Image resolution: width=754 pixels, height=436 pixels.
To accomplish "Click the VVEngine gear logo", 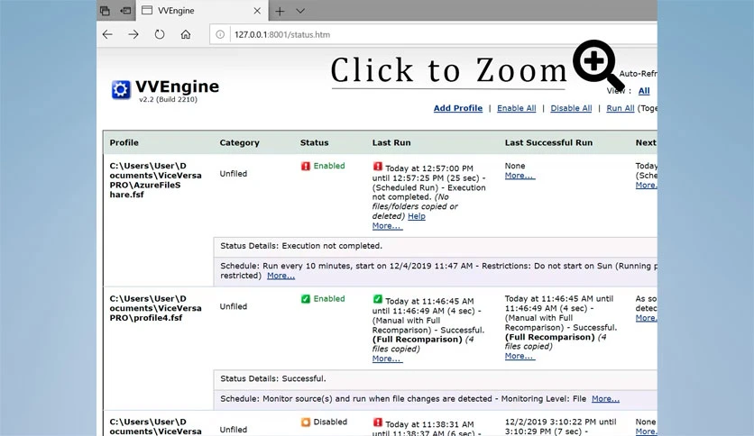I will [121, 89].
